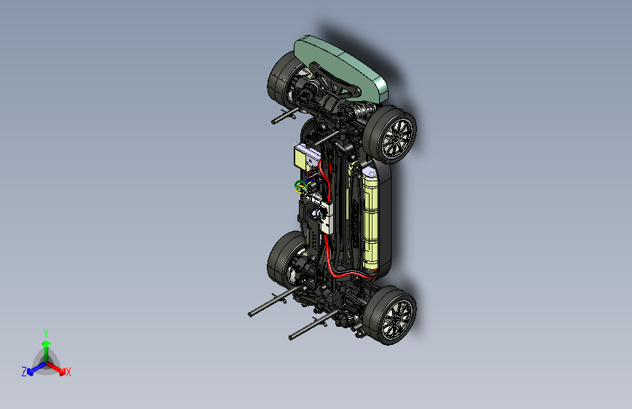Click the blue Z axis arrow on triad
The width and height of the screenshot is (632, 409).
click(36, 369)
